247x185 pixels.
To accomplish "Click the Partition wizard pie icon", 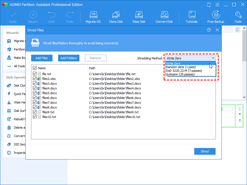I will tap(9, 49).
